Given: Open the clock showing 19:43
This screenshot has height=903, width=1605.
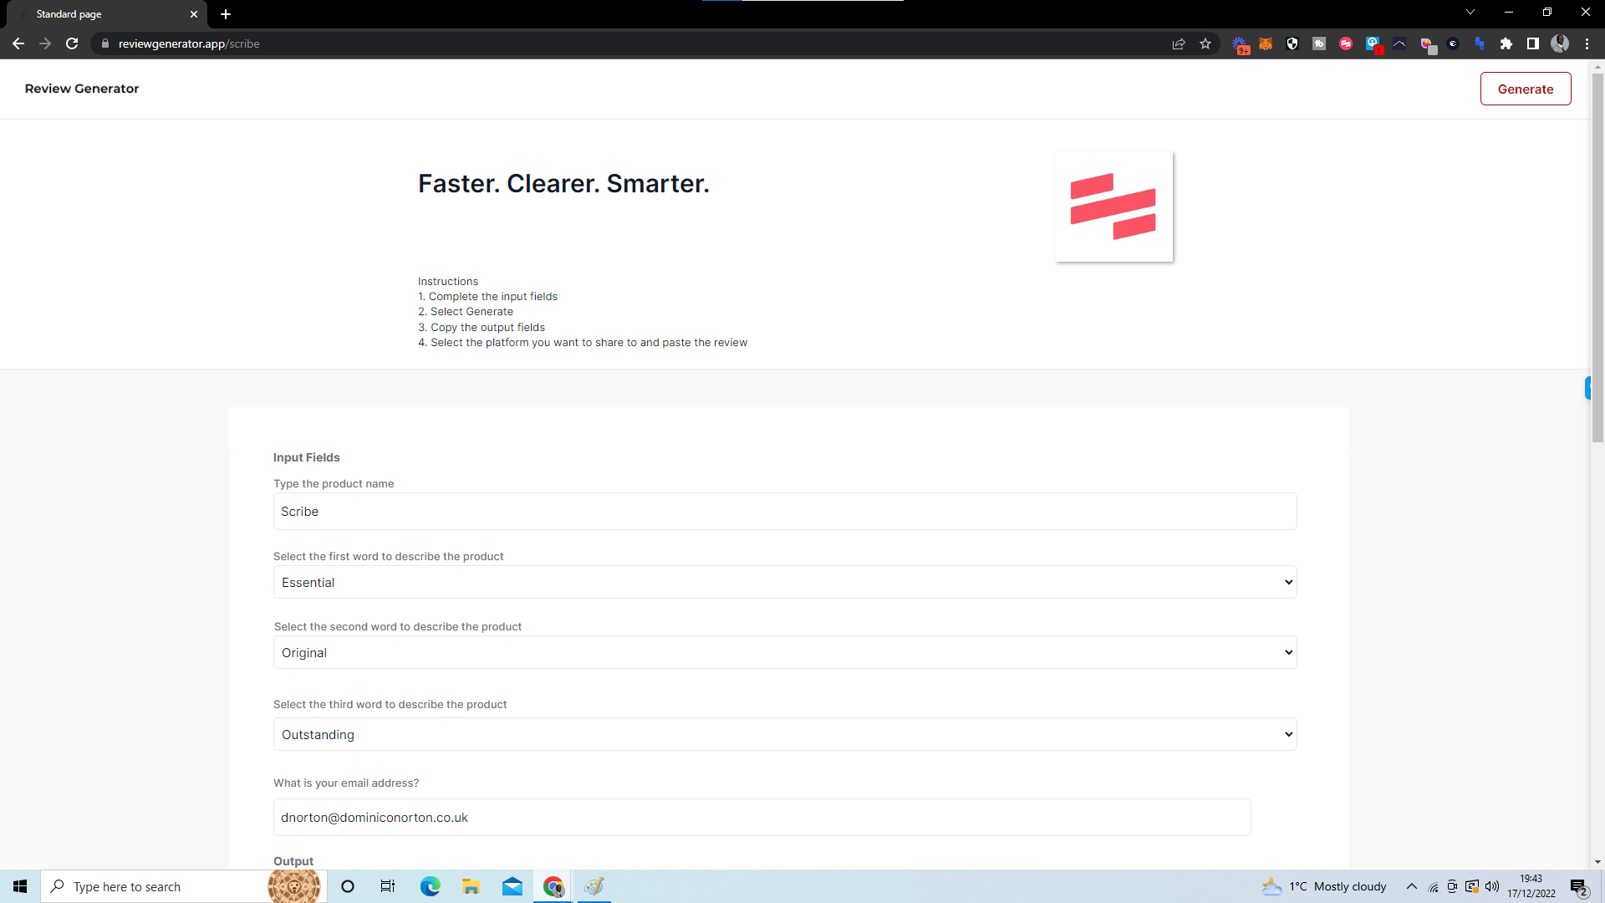Looking at the screenshot, I should click(x=1531, y=886).
